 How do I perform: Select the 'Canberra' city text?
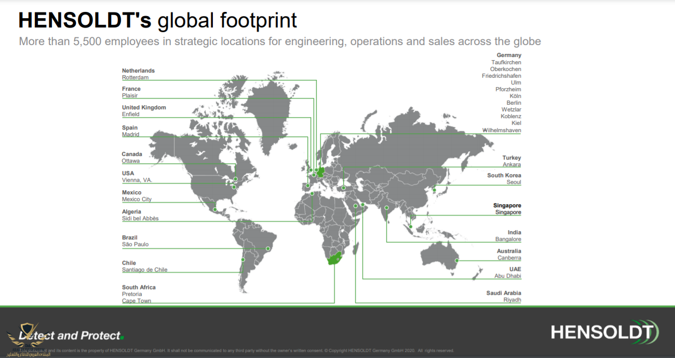509,257
